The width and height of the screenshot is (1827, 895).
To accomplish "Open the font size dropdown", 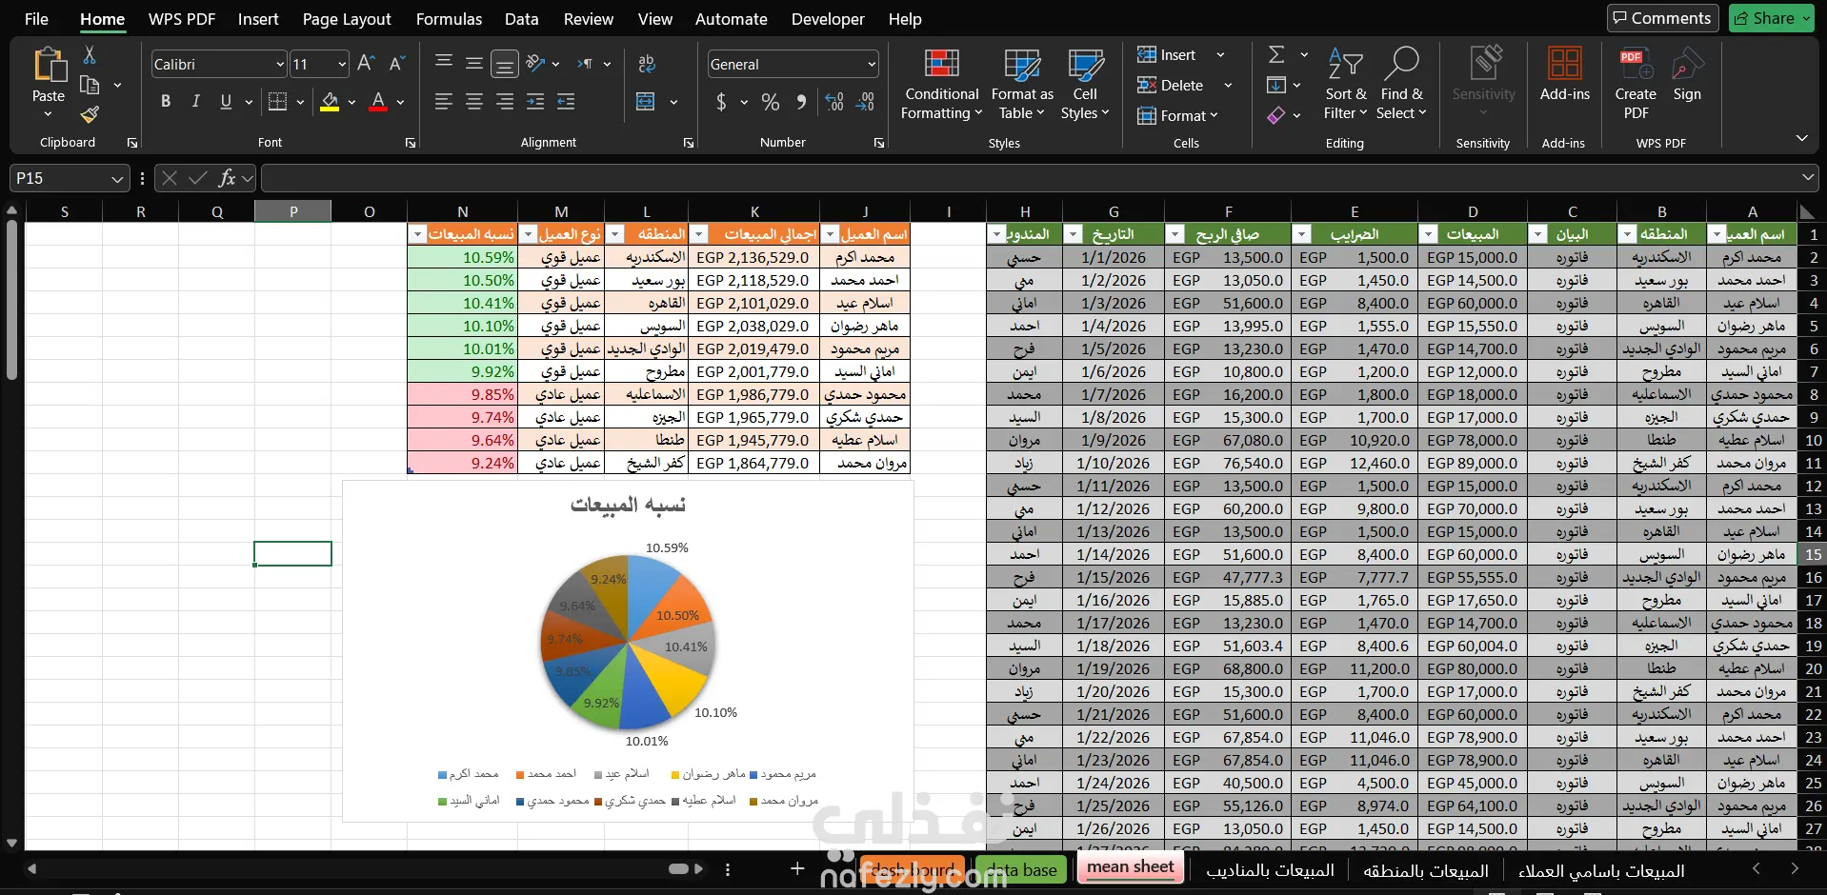I will coord(342,64).
